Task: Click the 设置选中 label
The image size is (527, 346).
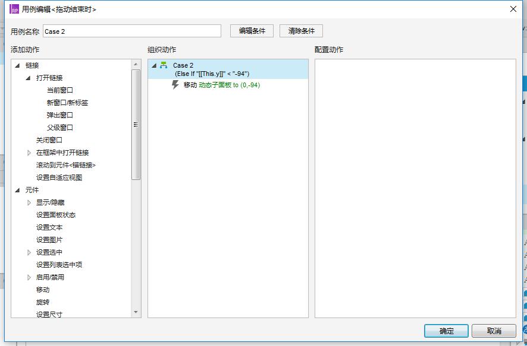Action: click(49, 252)
